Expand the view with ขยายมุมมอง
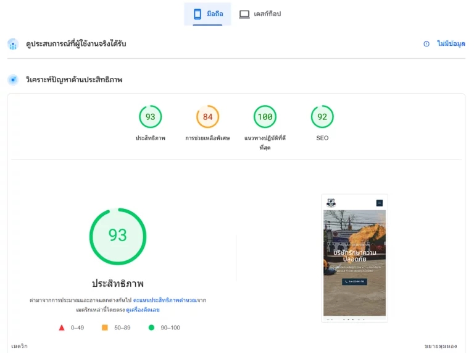Viewport: 474px width, 353px height. tap(441, 346)
